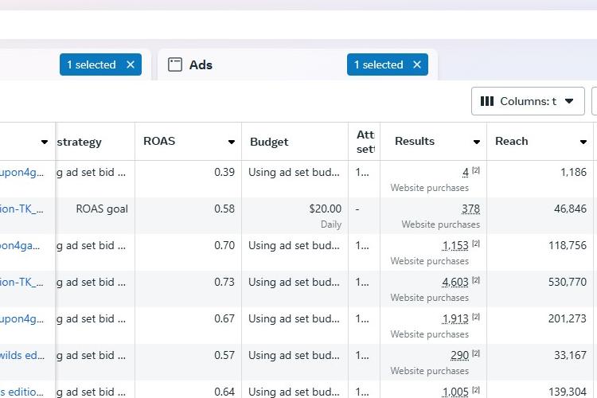Click the Ads tab icon
This screenshot has width=597, height=398.
pyautogui.click(x=175, y=65)
